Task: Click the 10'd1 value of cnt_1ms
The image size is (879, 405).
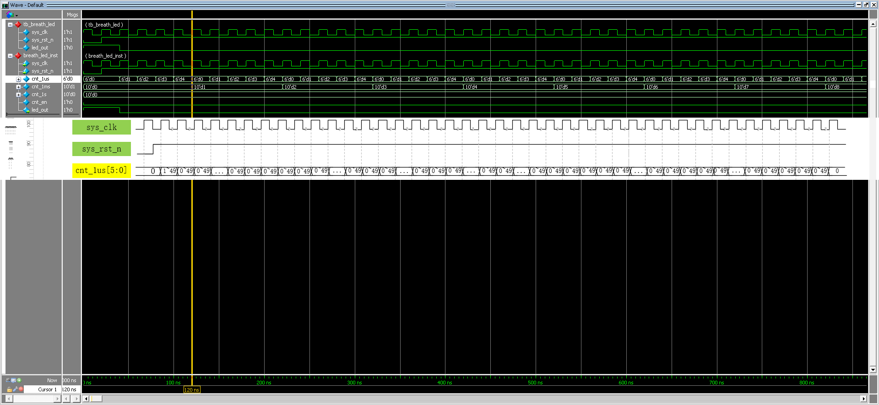Action: pyautogui.click(x=69, y=86)
